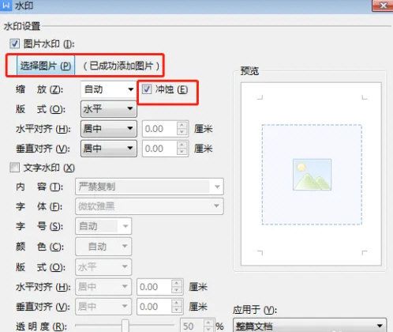Increase picture 水平对齐 offset with up arrow
Image resolution: width=393 pixels, height=332 pixels.
[182, 125]
